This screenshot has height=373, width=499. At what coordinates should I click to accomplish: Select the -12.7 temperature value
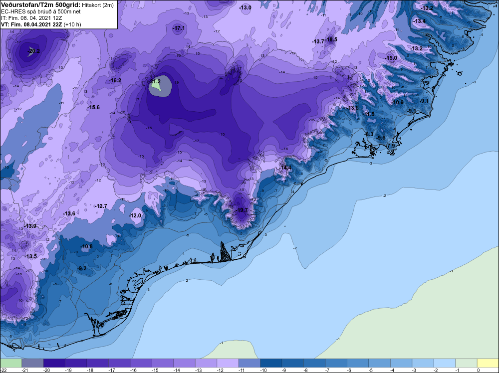(x=101, y=206)
